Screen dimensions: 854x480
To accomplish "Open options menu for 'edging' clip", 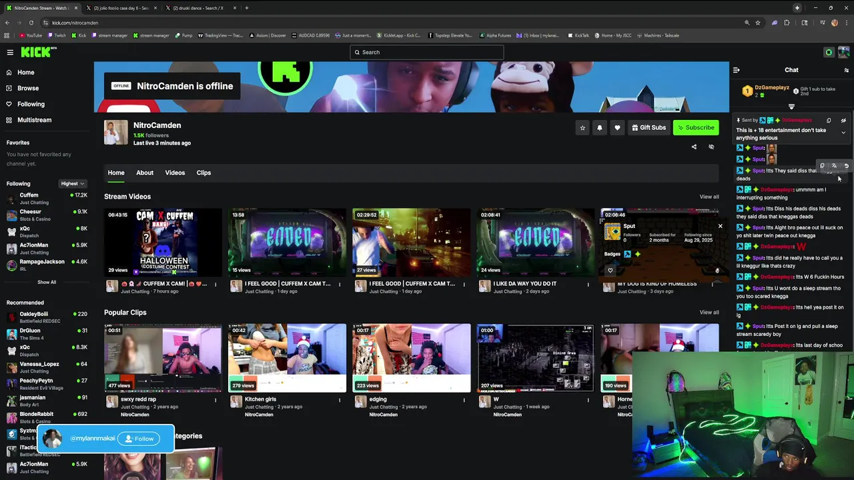I will tap(464, 400).
